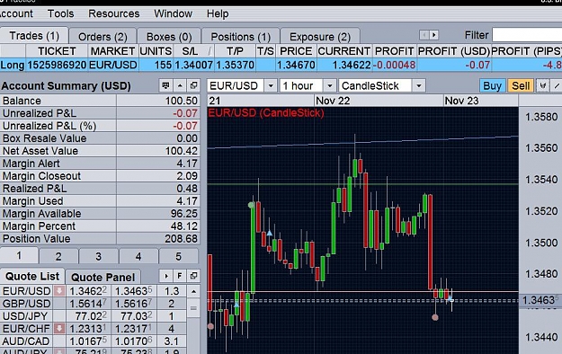Switch to the Quote List tab
The width and height of the screenshot is (562, 354).
pyautogui.click(x=32, y=276)
